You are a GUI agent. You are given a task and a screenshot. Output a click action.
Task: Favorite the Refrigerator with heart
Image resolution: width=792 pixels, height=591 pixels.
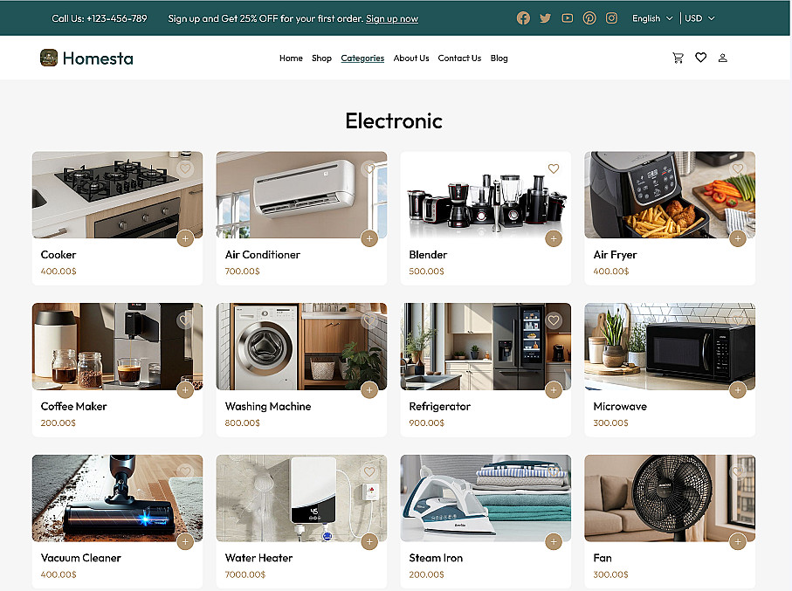click(554, 320)
